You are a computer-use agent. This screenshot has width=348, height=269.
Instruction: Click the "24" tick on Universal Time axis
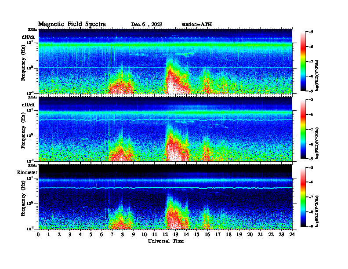(x=292, y=234)
